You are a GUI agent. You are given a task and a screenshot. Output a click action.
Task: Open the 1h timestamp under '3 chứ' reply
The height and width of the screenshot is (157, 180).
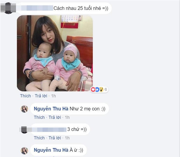click(67, 138)
